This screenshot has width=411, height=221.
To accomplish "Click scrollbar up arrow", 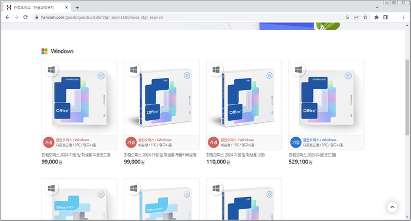I will point(407,25).
